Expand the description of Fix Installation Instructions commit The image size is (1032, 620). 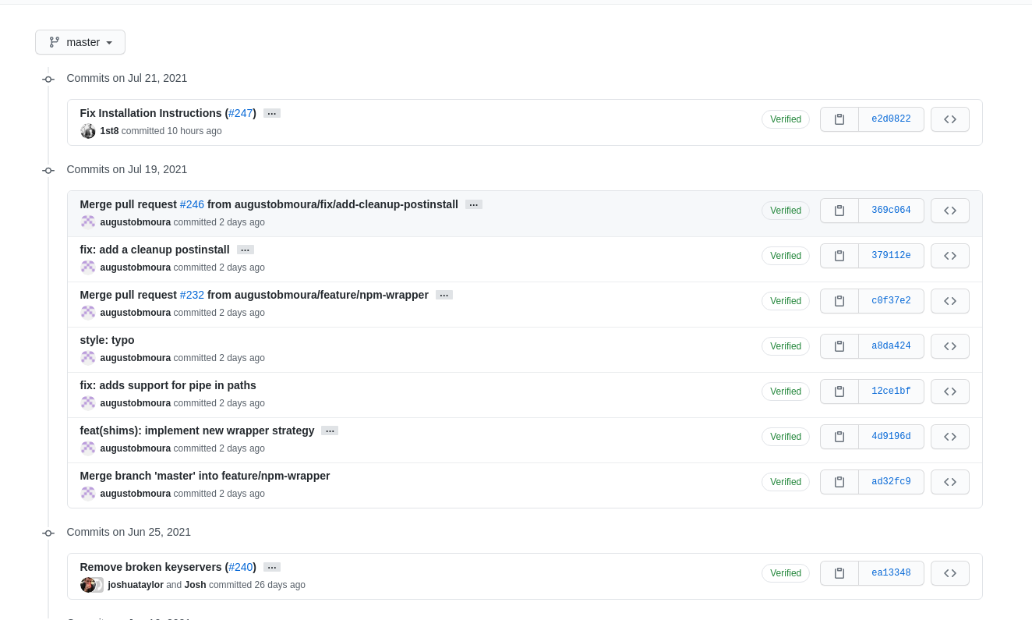tap(271, 113)
